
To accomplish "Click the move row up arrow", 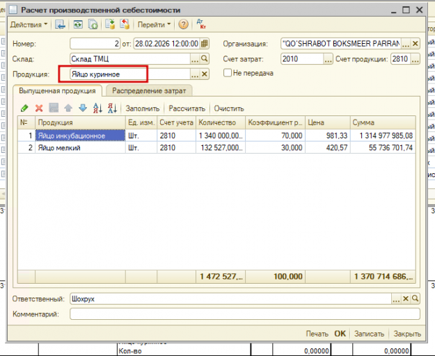I will click(x=68, y=108).
